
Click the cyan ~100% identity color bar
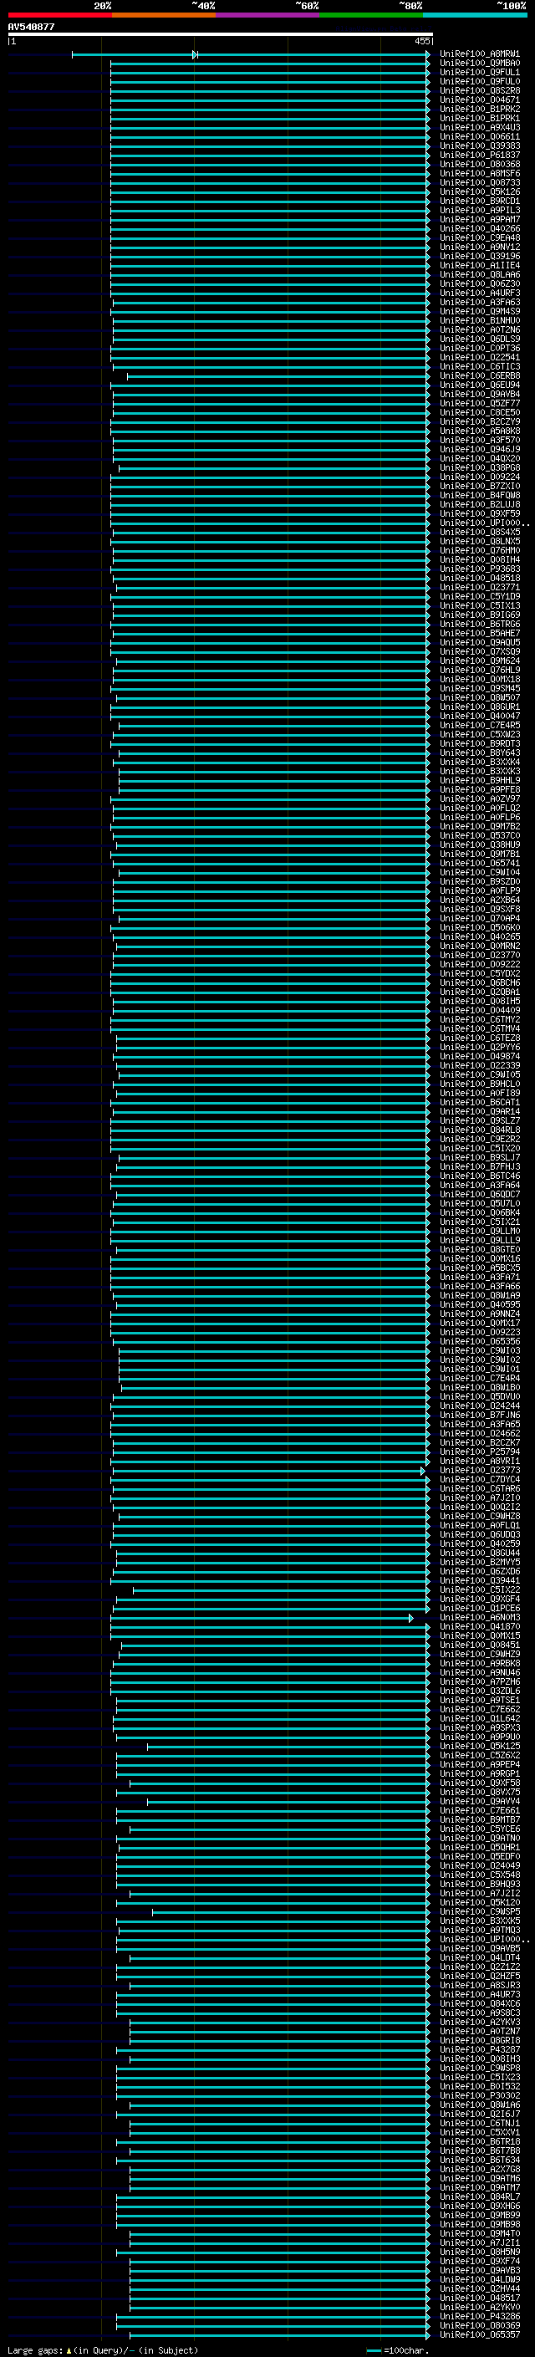(x=475, y=15)
